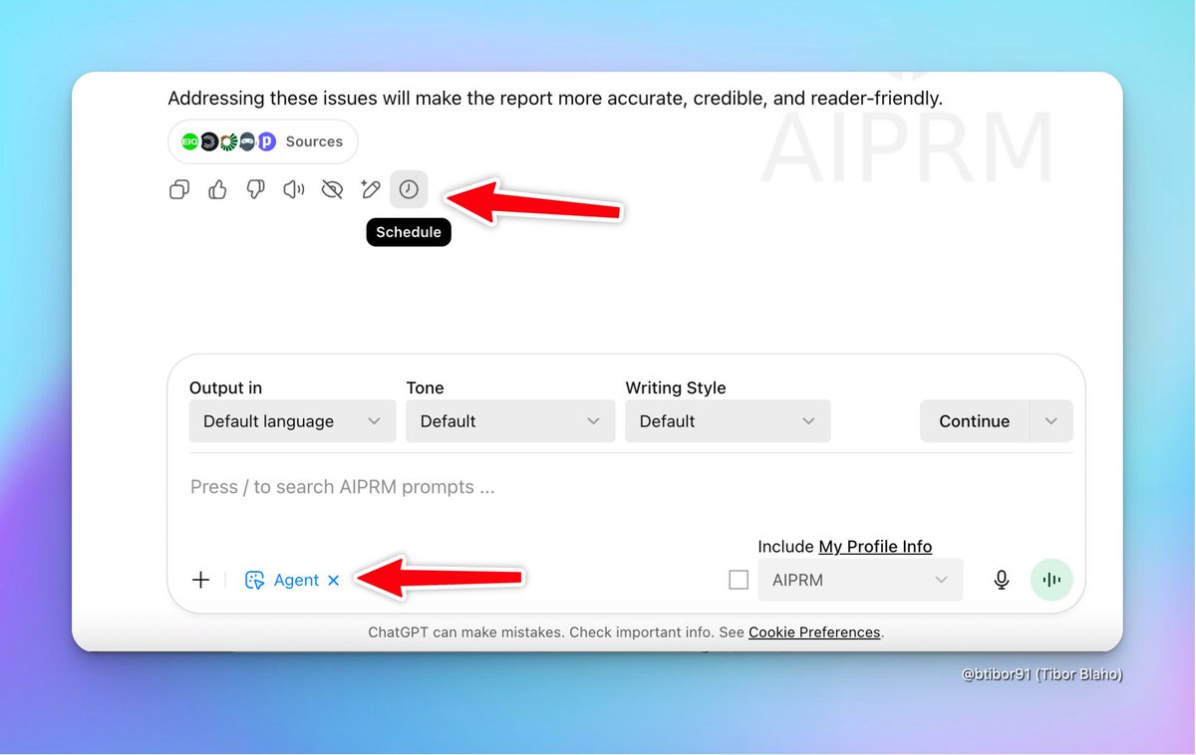Click the AIPRM prompts search field

(x=399, y=487)
